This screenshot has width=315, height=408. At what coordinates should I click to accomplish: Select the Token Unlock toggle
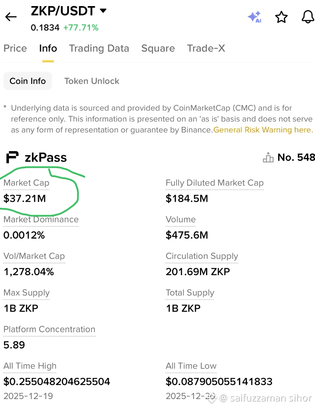[92, 81]
